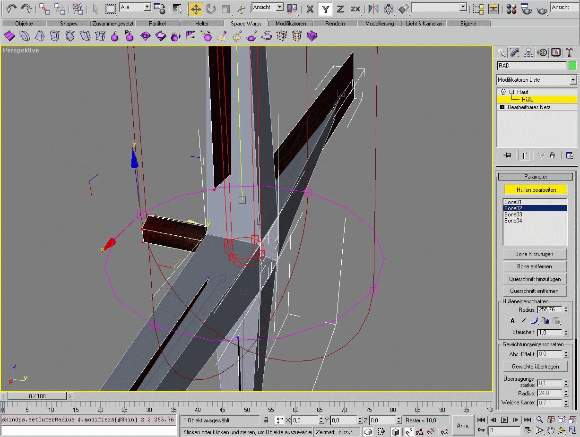Toggle the Haut modifier light bulb

tap(503, 92)
